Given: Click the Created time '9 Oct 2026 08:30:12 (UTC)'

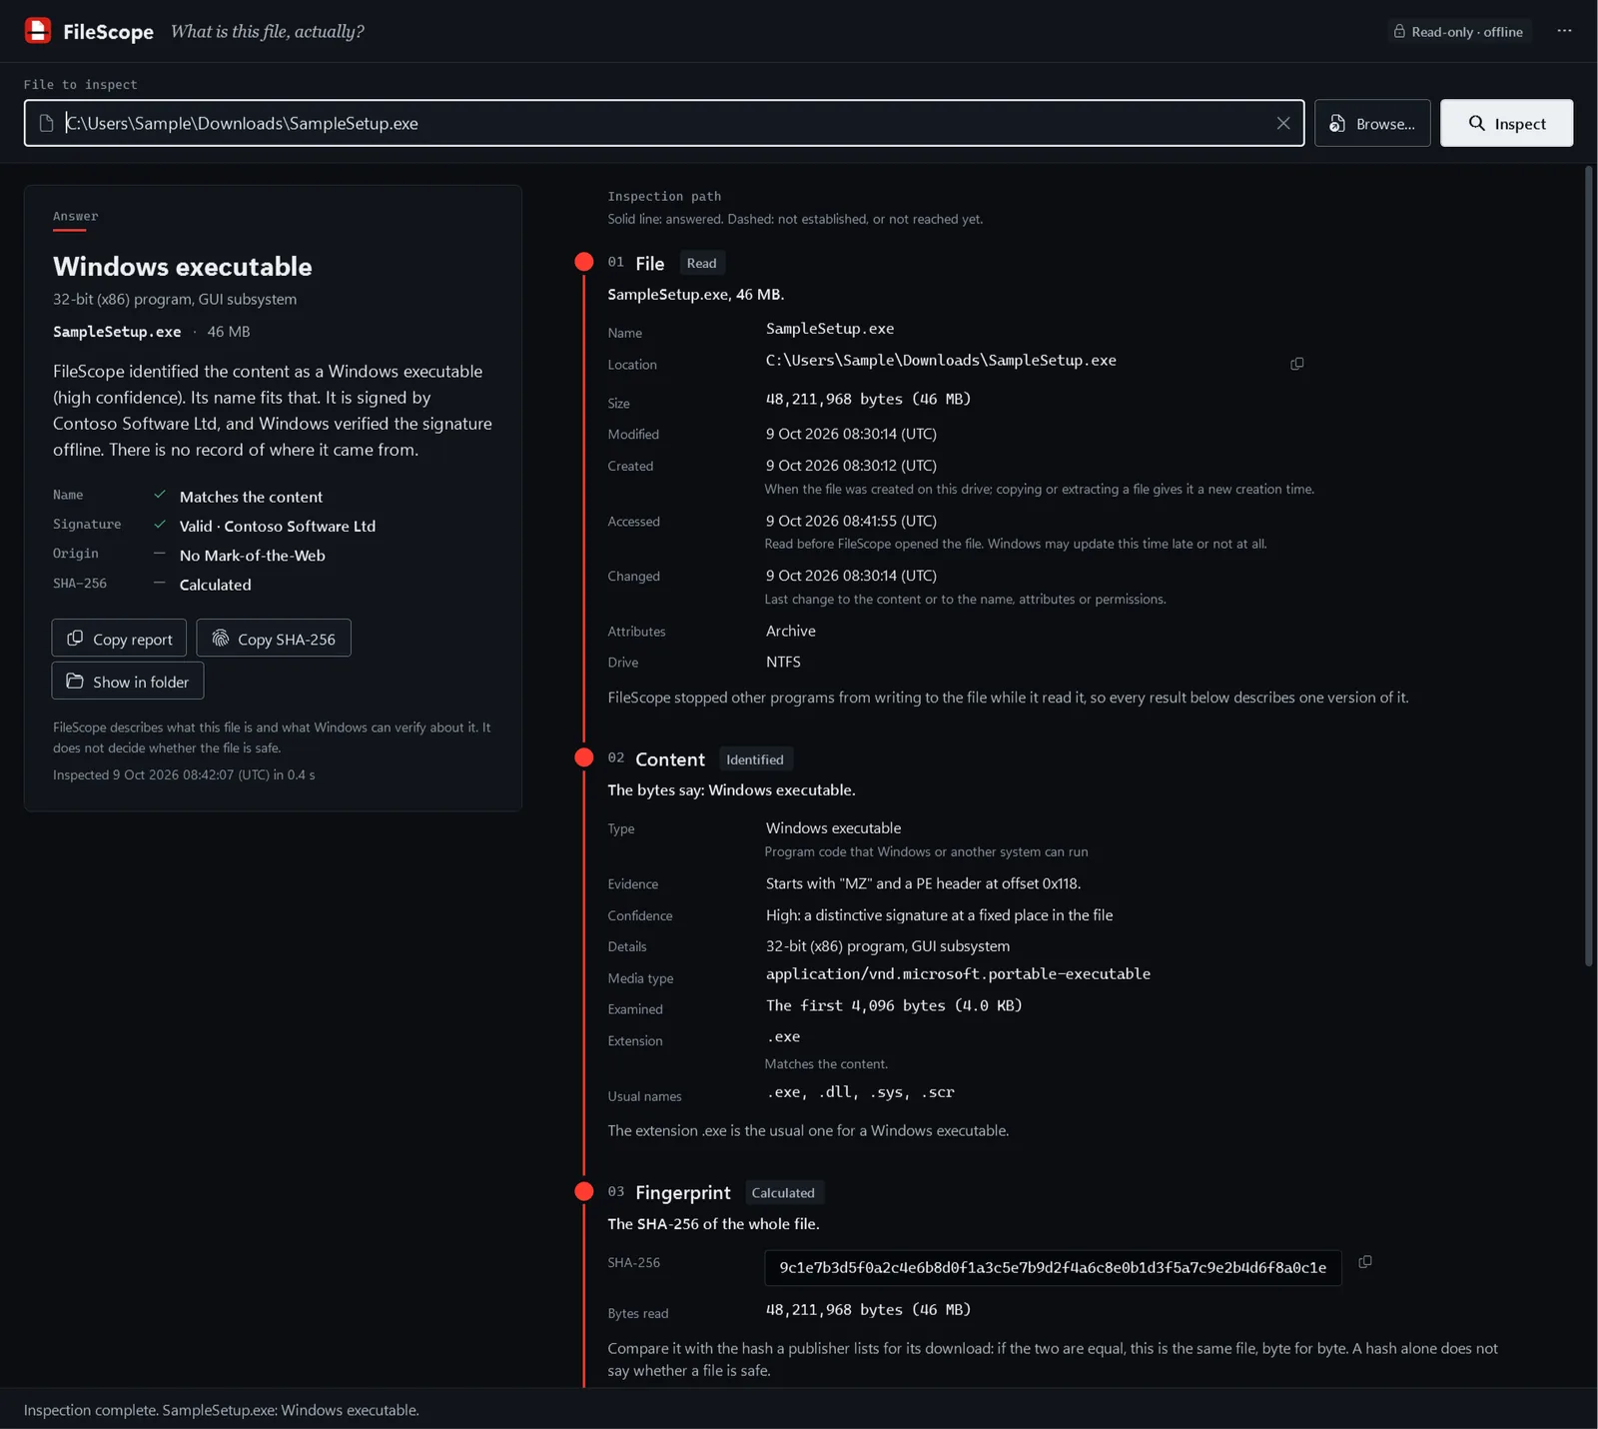Looking at the screenshot, I should point(851,465).
